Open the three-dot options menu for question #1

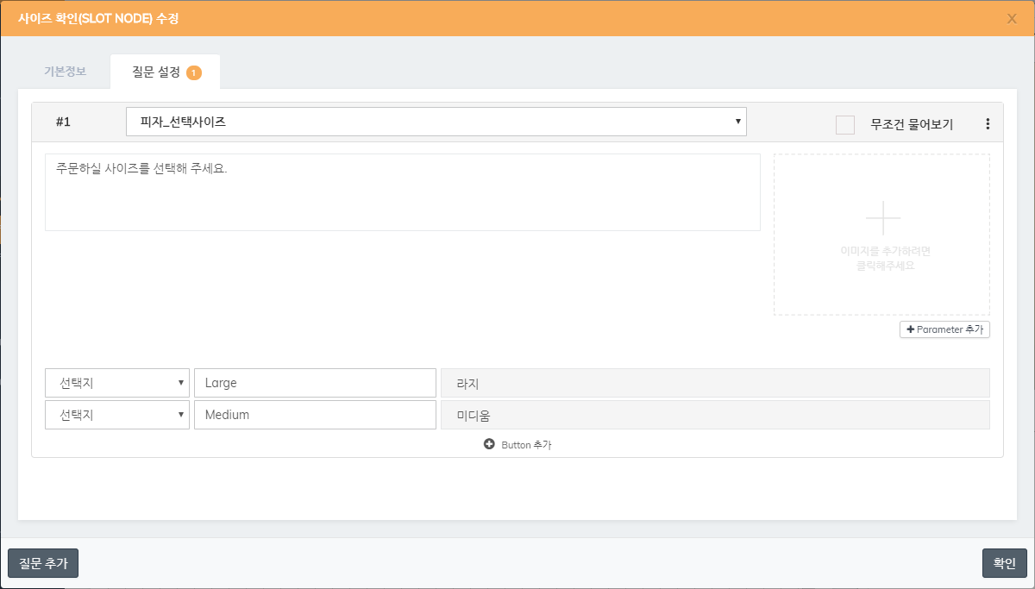tap(988, 124)
